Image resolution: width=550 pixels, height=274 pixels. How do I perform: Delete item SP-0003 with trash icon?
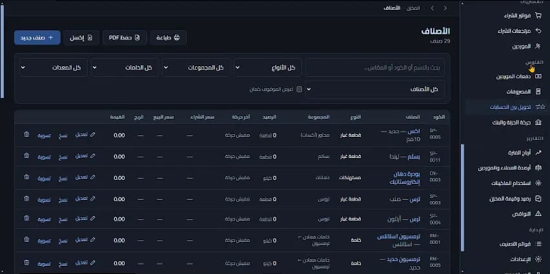click(26, 199)
